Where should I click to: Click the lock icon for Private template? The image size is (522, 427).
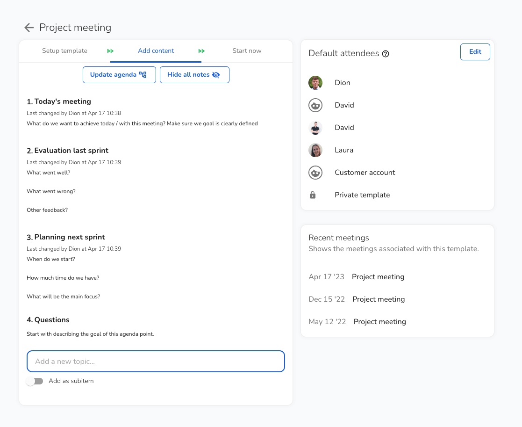[x=312, y=195]
